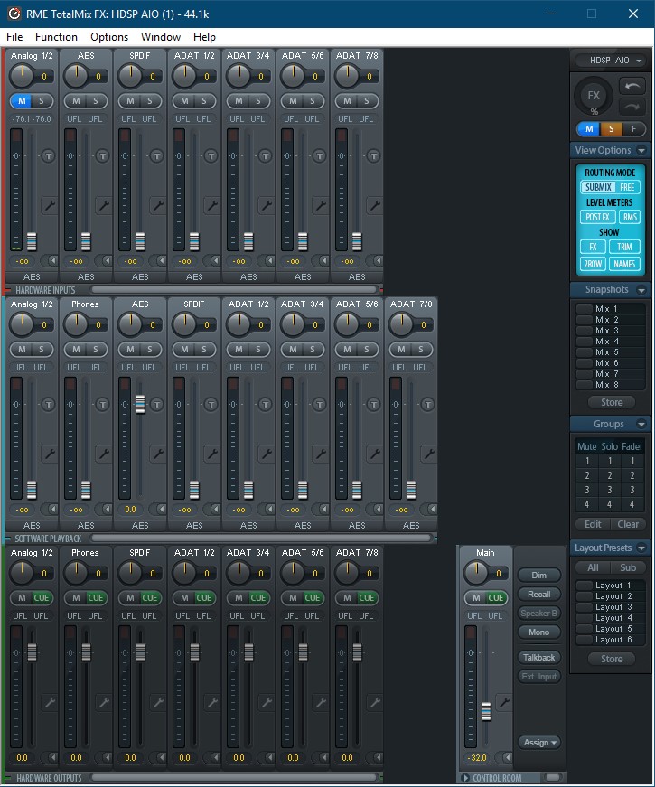Toggle 2ROW show option
The height and width of the screenshot is (787, 655).
pos(593,264)
